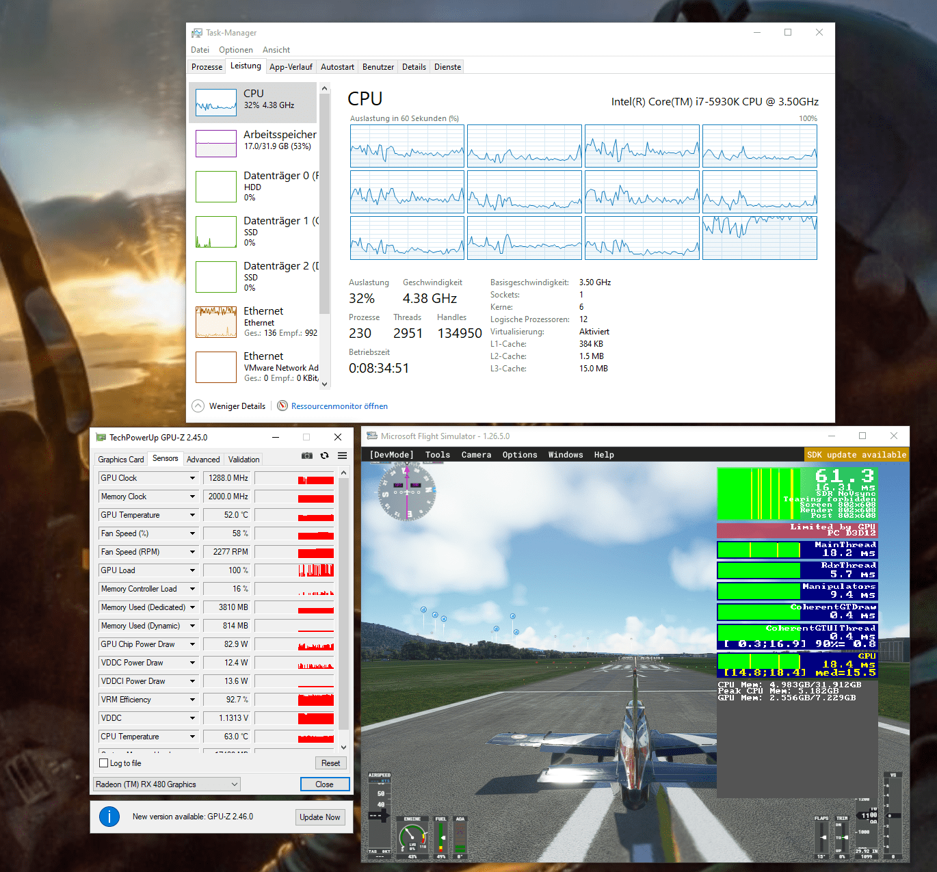Image resolution: width=937 pixels, height=872 pixels.
Task: Open Windows menu in Flight Simulator
Action: (x=566, y=455)
